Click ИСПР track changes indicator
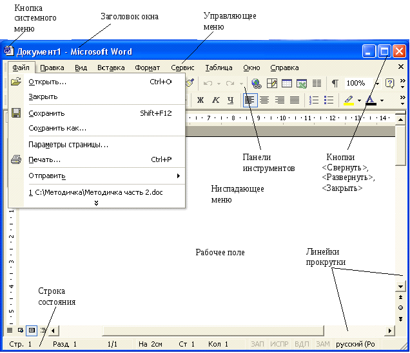Viewport: 410px width, 353px height. pos(279,344)
